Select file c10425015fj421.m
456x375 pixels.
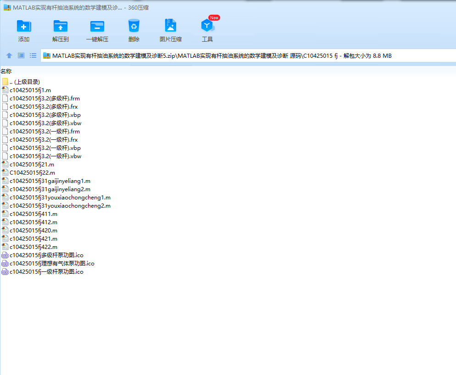click(x=30, y=239)
